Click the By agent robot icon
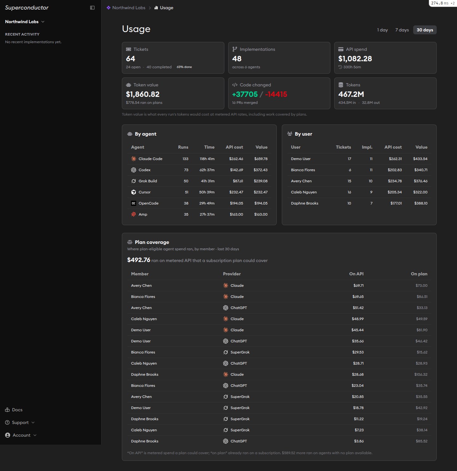 (x=130, y=134)
